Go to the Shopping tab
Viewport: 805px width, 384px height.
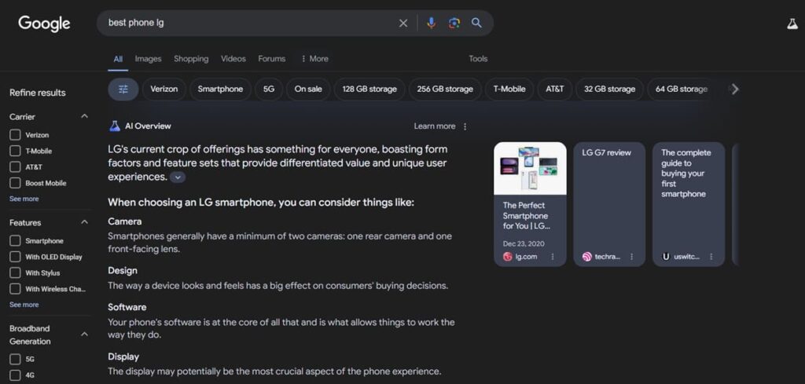(191, 59)
